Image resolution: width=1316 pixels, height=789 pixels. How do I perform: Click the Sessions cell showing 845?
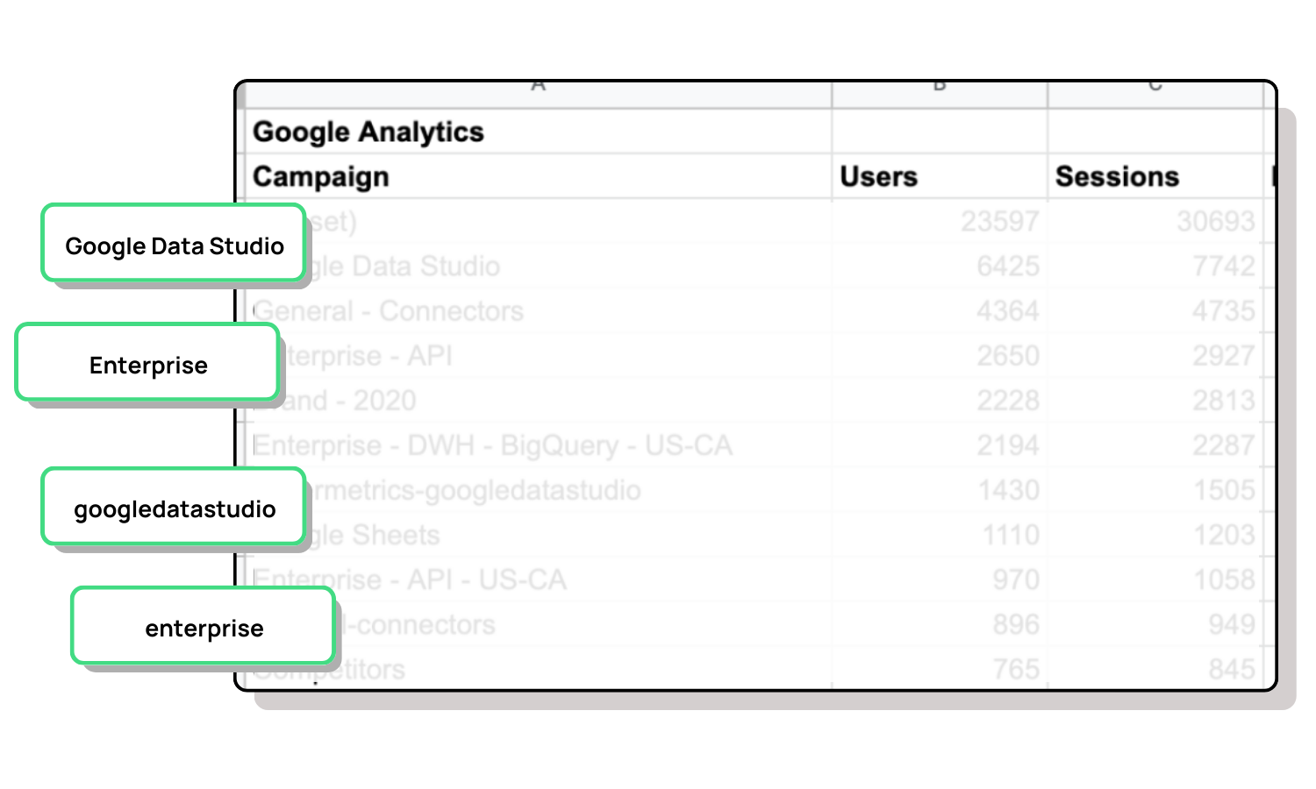tap(1231, 669)
